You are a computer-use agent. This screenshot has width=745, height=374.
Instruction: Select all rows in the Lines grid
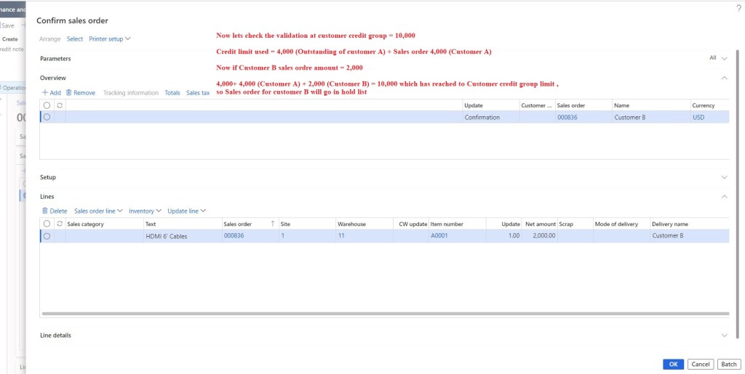47,224
